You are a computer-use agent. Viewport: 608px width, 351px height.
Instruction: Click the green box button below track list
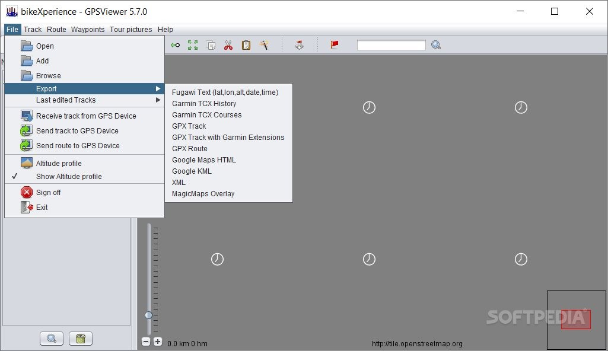coord(81,339)
